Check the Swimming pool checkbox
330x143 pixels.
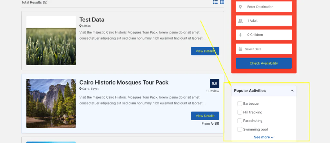tap(239, 130)
